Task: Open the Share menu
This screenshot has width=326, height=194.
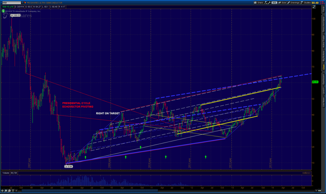Action: 258,3
